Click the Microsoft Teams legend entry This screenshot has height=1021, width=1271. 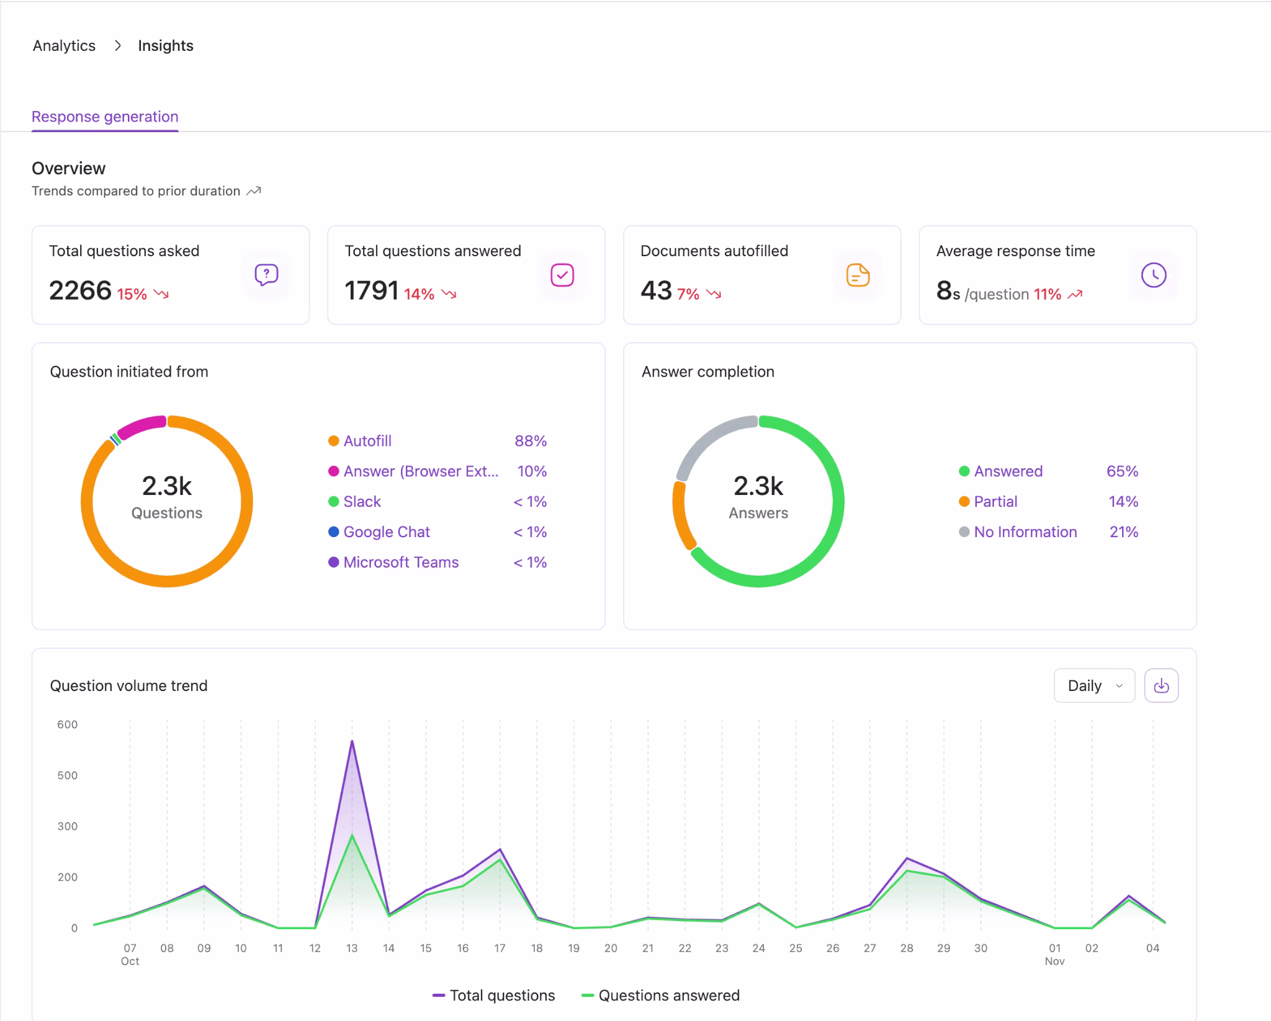coord(400,562)
